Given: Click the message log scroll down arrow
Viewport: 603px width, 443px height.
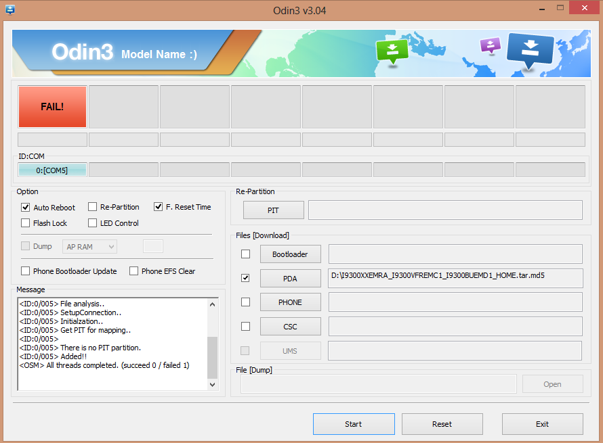Looking at the screenshot, I should (212, 384).
